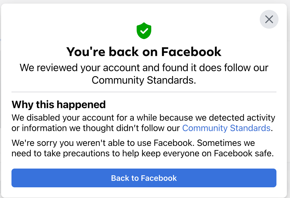Click the green shield checkmark icon
Image resolution: width=290 pixels, height=198 pixels.
(x=144, y=31)
